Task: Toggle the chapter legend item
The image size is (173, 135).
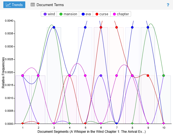Action: tap(121, 14)
